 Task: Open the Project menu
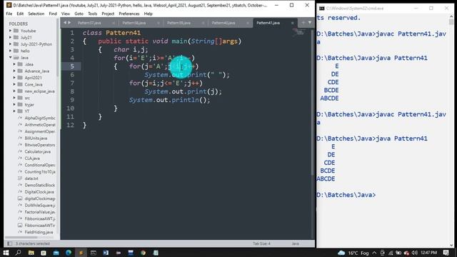pyautogui.click(x=108, y=14)
